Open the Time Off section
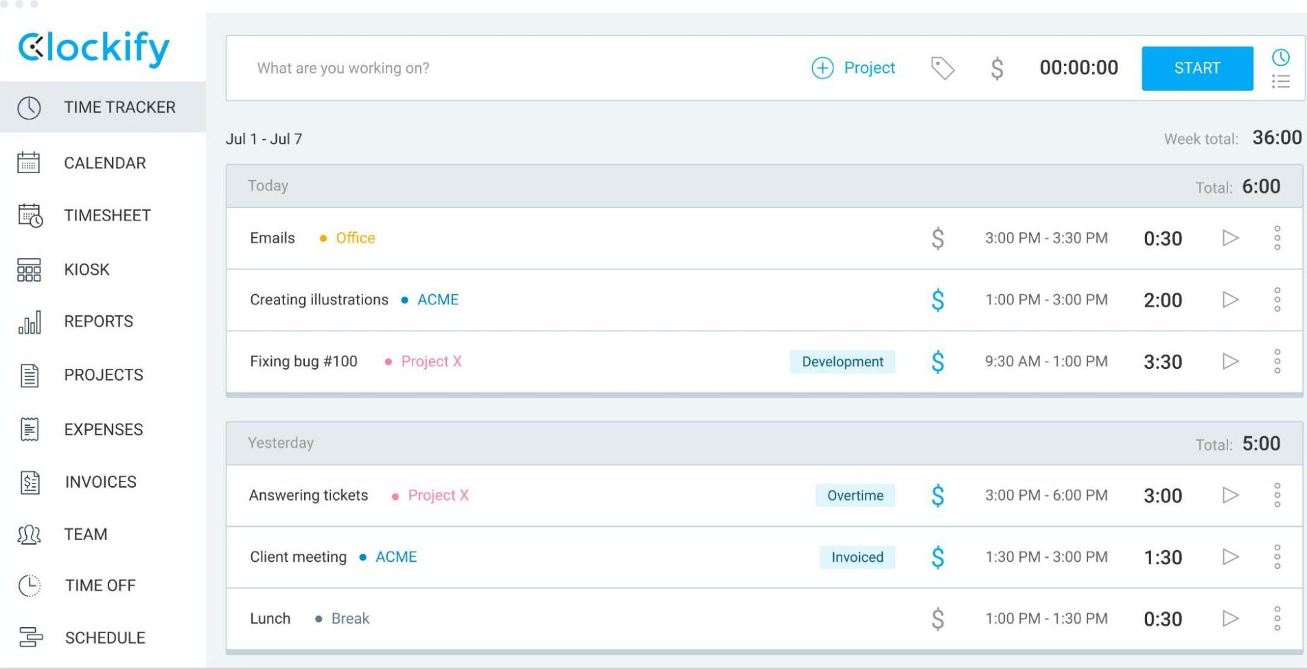This screenshot has width=1307, height=669. pos(100,585)
